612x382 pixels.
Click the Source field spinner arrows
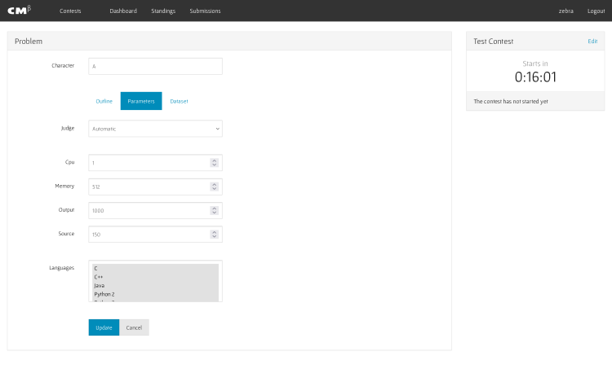[x=214, y=235]
